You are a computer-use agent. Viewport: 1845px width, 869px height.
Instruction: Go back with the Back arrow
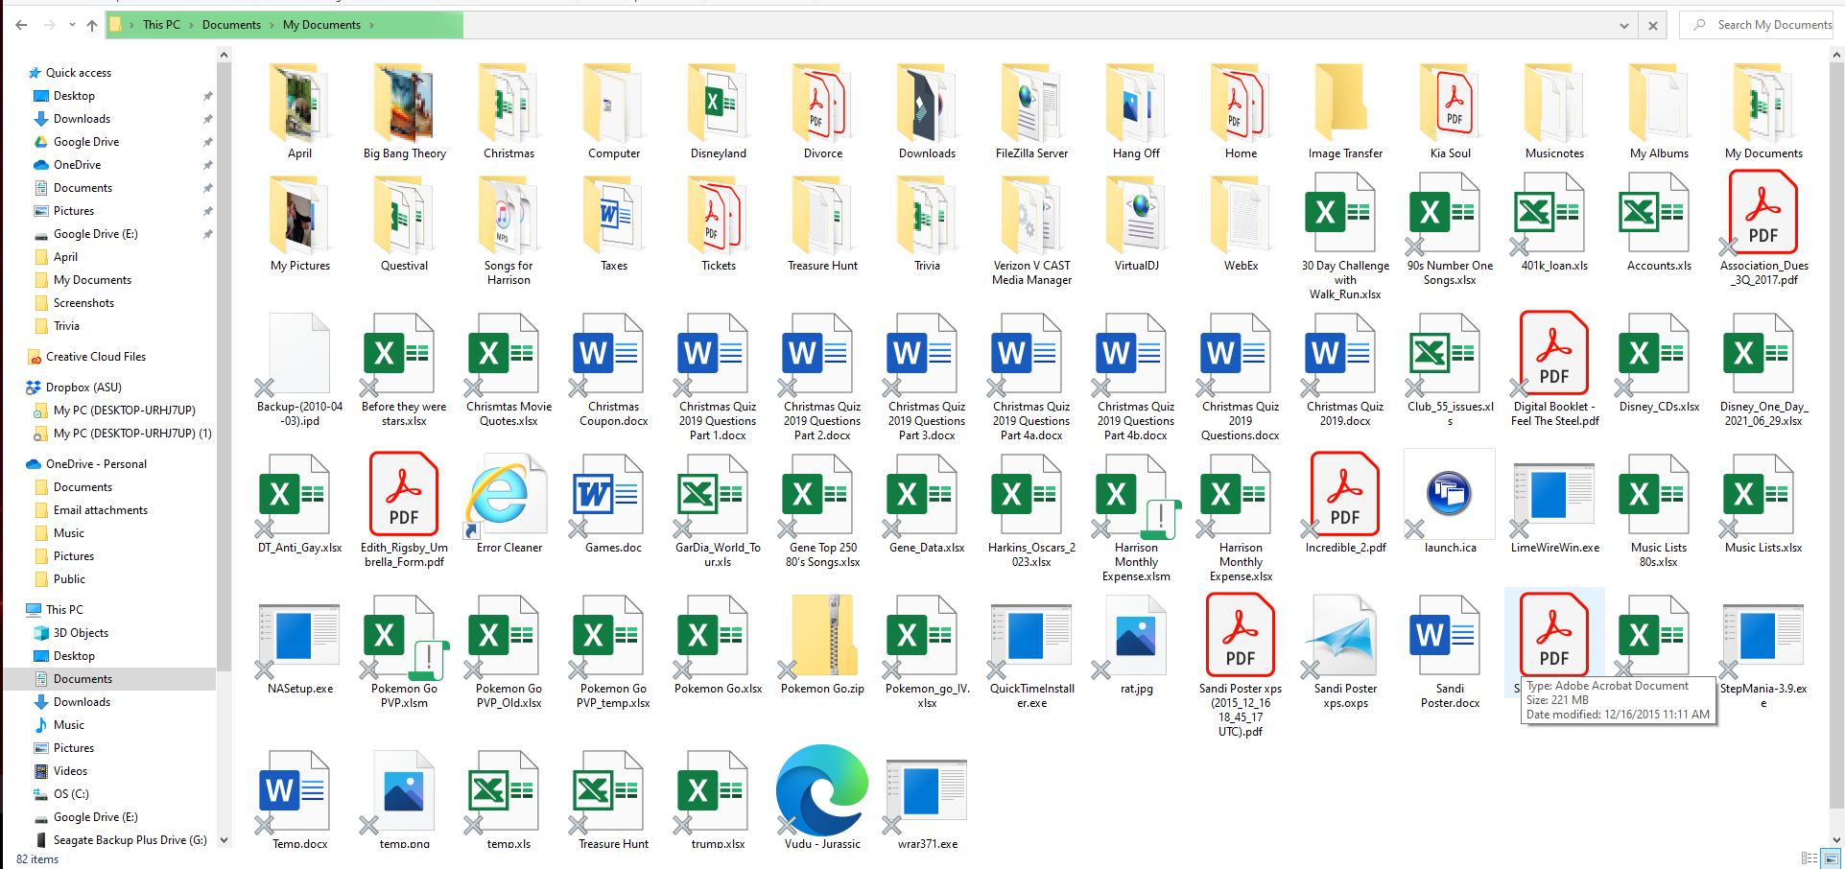coord(21,25)
